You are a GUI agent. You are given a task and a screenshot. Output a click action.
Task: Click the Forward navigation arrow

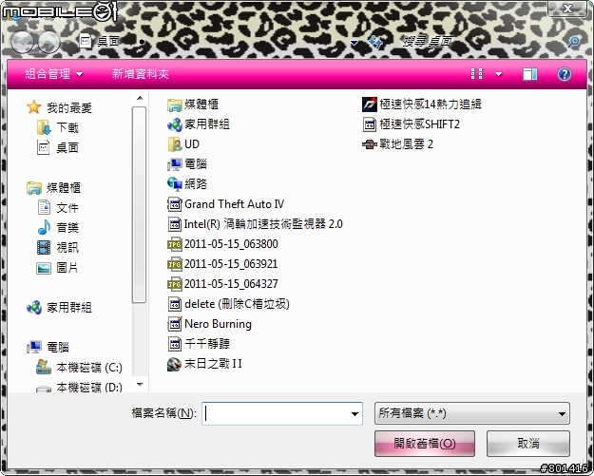pos(49,41)
